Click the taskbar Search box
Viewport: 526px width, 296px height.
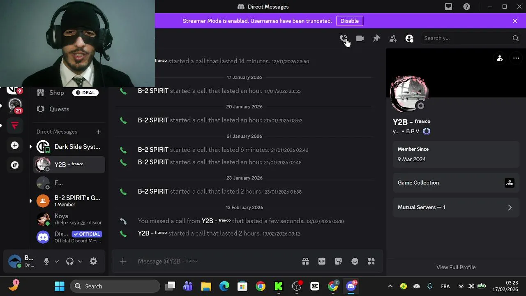click(115, 286)
